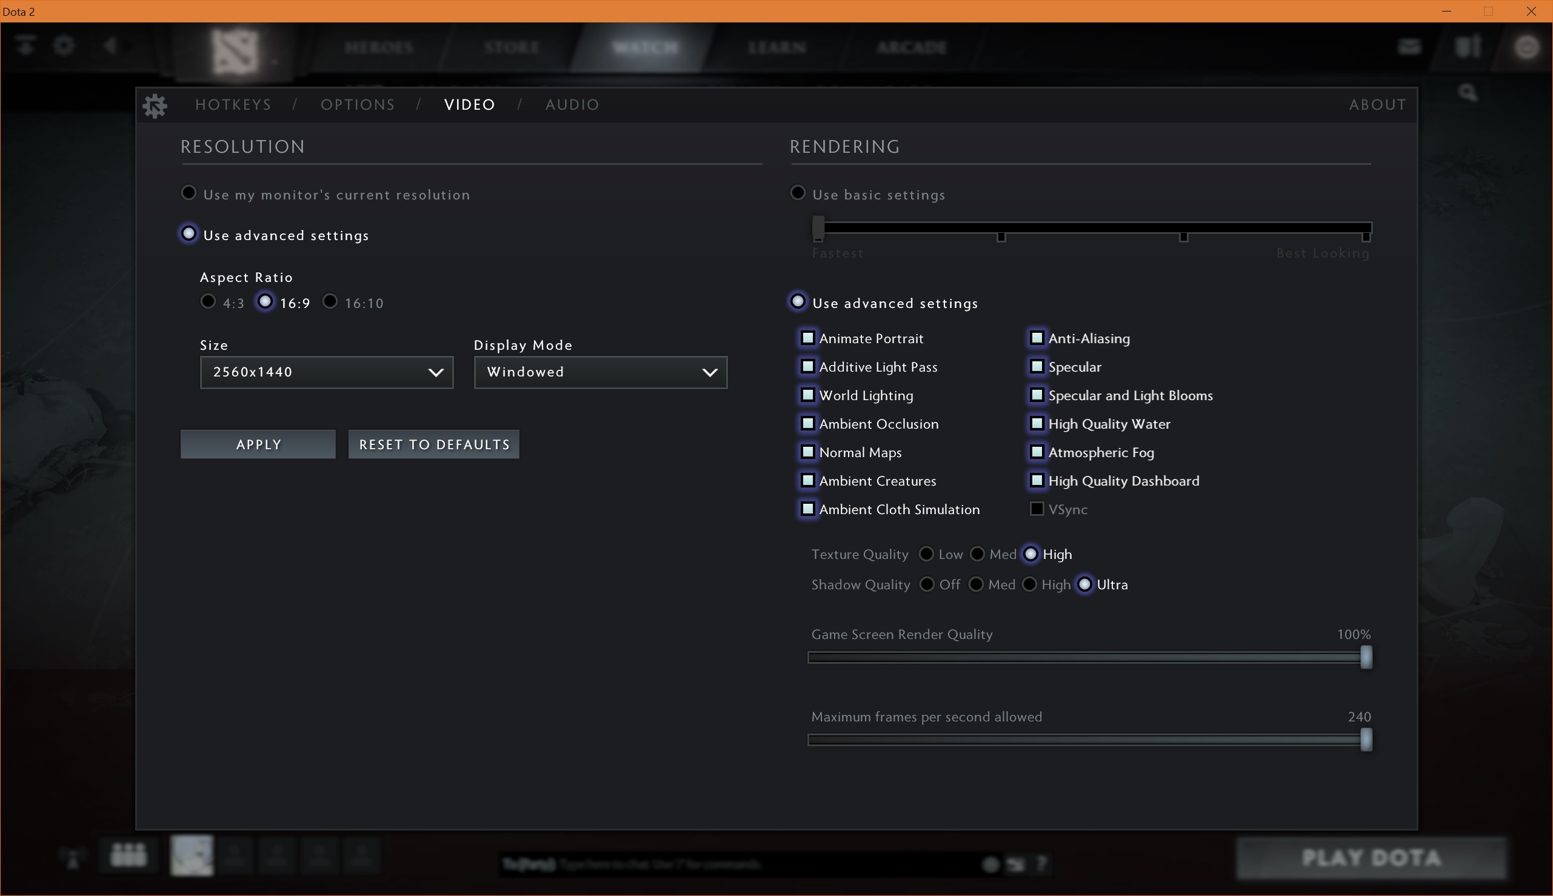
Task: Disable the Anti-Aliasing checkbox
Action: tap(1037, 338)
